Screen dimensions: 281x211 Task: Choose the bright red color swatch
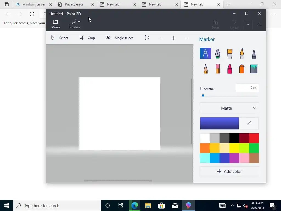[254, 138]
